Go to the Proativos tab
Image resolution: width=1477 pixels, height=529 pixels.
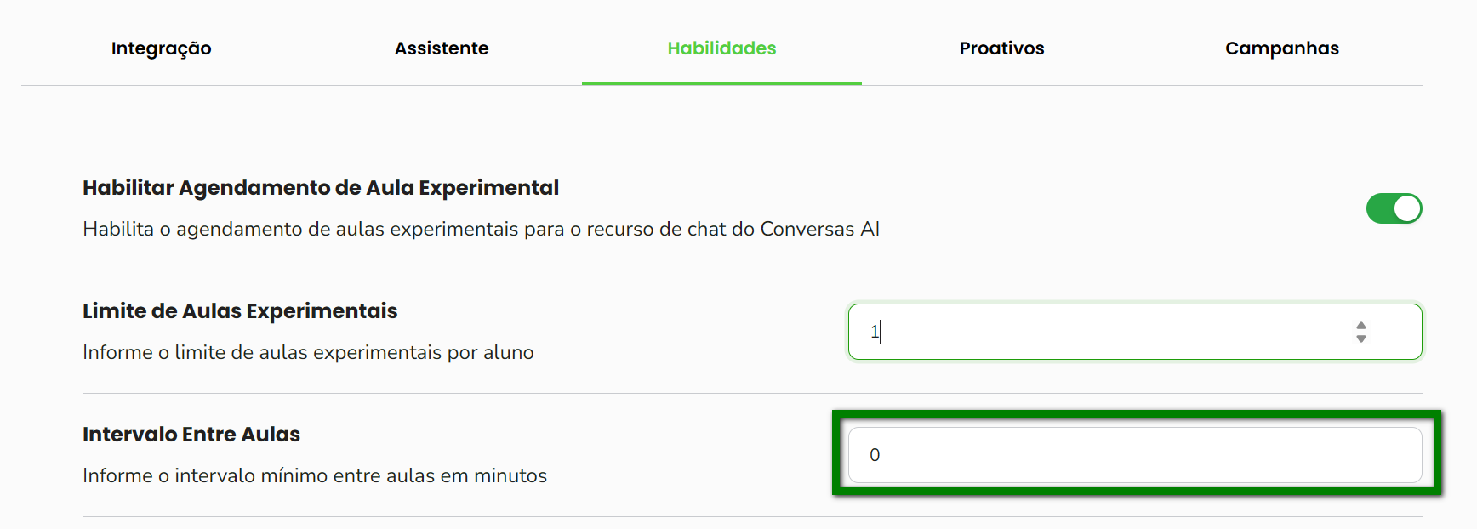pos(1001,48)
